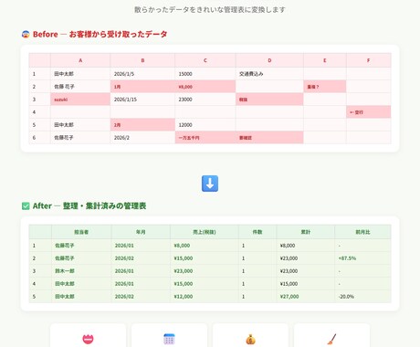Click the highlighted '1月' cell in row 2
This screenshot has height=347, width=420.
coord(142,87)
